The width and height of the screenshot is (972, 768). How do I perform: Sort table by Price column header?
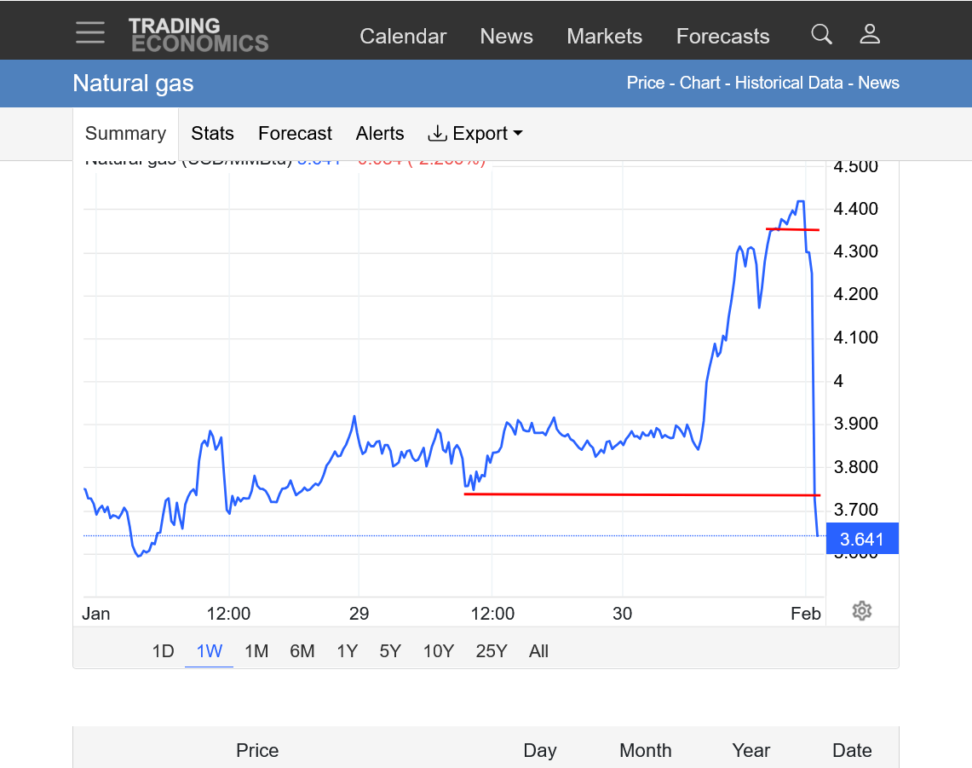click(x=257, y=750)
